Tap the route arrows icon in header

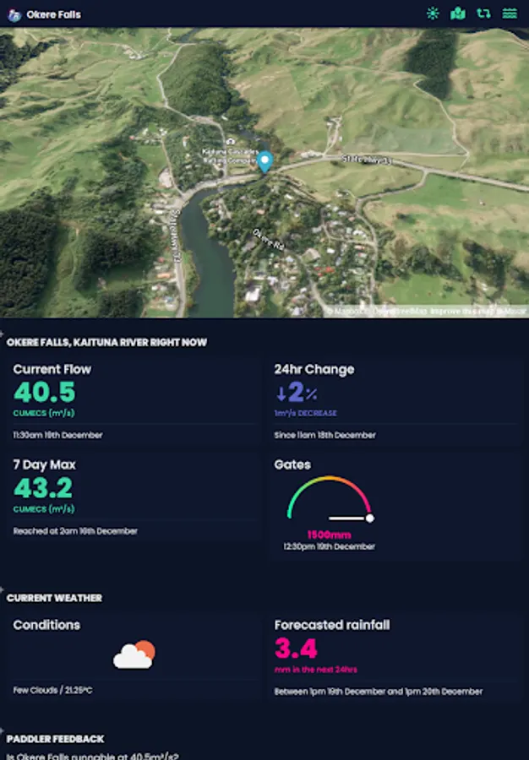pos(483,14)
